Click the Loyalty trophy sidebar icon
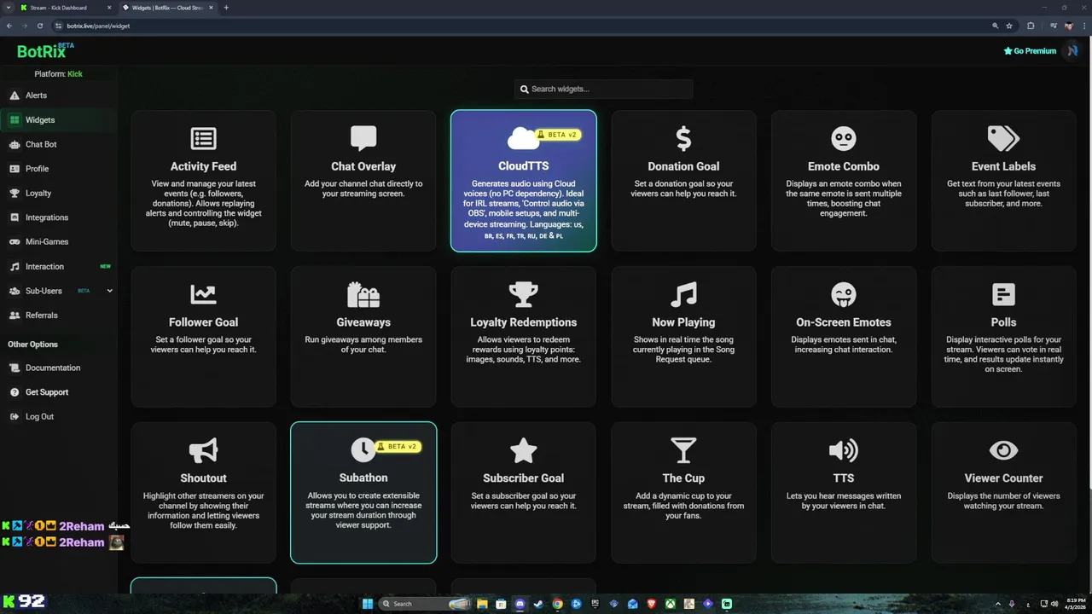Viewport: 1092px width, 614px height. pos(15,193)
